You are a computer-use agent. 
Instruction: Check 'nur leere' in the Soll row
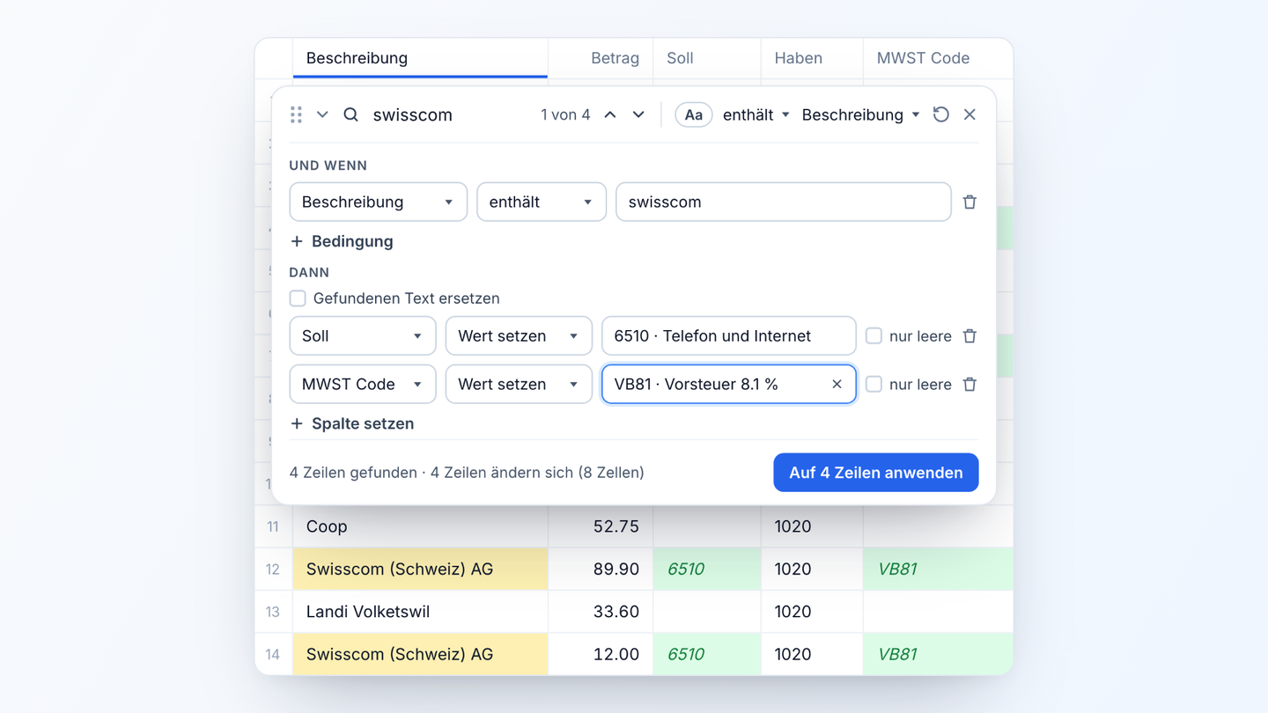pos(874,335)
